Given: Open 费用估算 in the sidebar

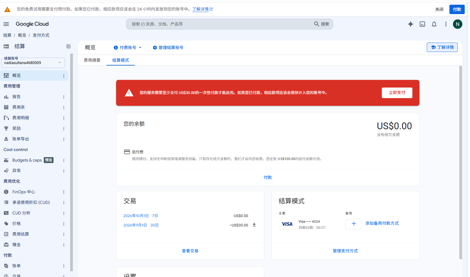Looking at the screenshot, I should (21, 234).
